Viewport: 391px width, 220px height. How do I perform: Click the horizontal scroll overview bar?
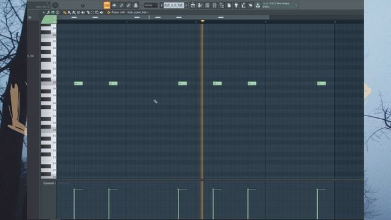click(163, 18)
